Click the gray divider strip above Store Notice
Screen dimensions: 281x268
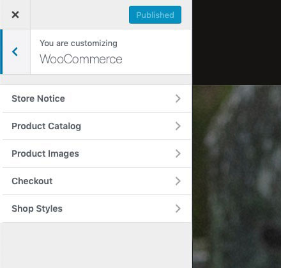(x=96, y=80)
